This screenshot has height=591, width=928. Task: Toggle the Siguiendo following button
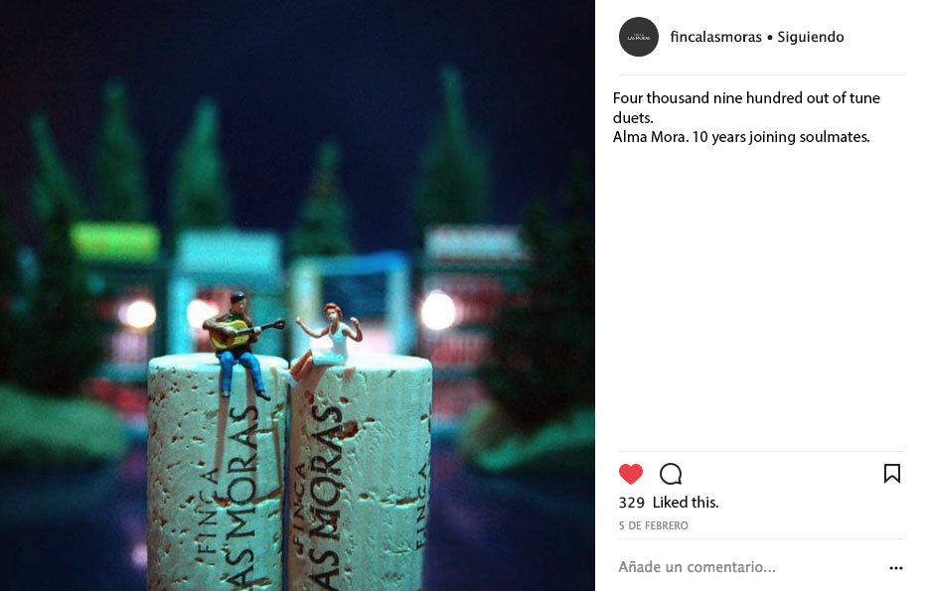[810, 37]
